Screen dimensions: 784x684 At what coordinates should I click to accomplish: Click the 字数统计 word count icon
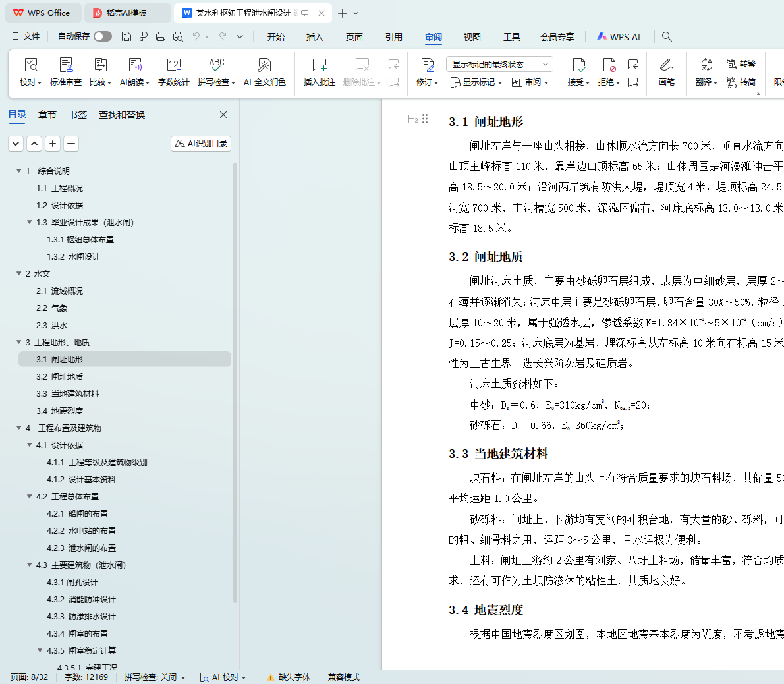tap(174, 65)
